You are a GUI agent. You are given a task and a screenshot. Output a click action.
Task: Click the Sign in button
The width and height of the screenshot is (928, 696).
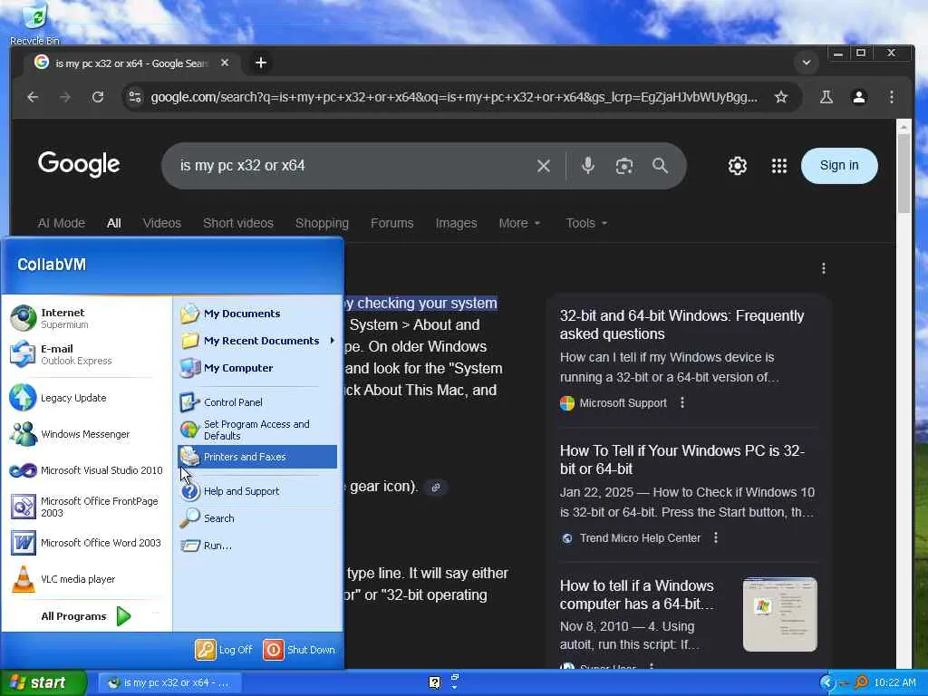click(x=839, y=166)
